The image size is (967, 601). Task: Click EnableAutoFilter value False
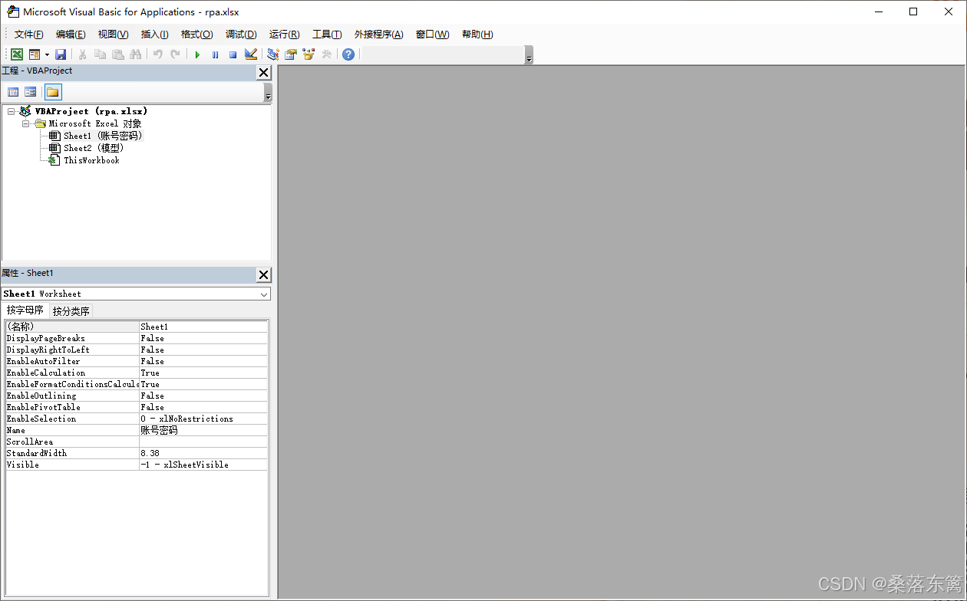[203, 361]
